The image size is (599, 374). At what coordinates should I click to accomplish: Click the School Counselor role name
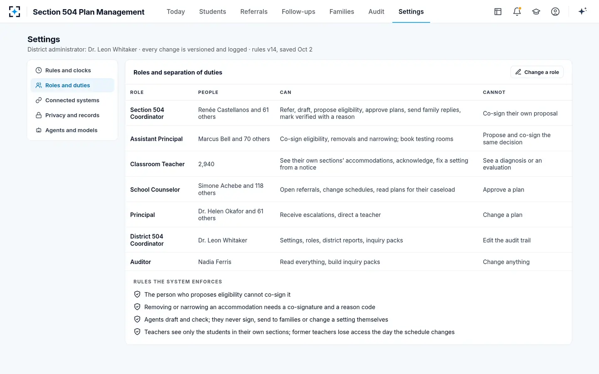155,189
